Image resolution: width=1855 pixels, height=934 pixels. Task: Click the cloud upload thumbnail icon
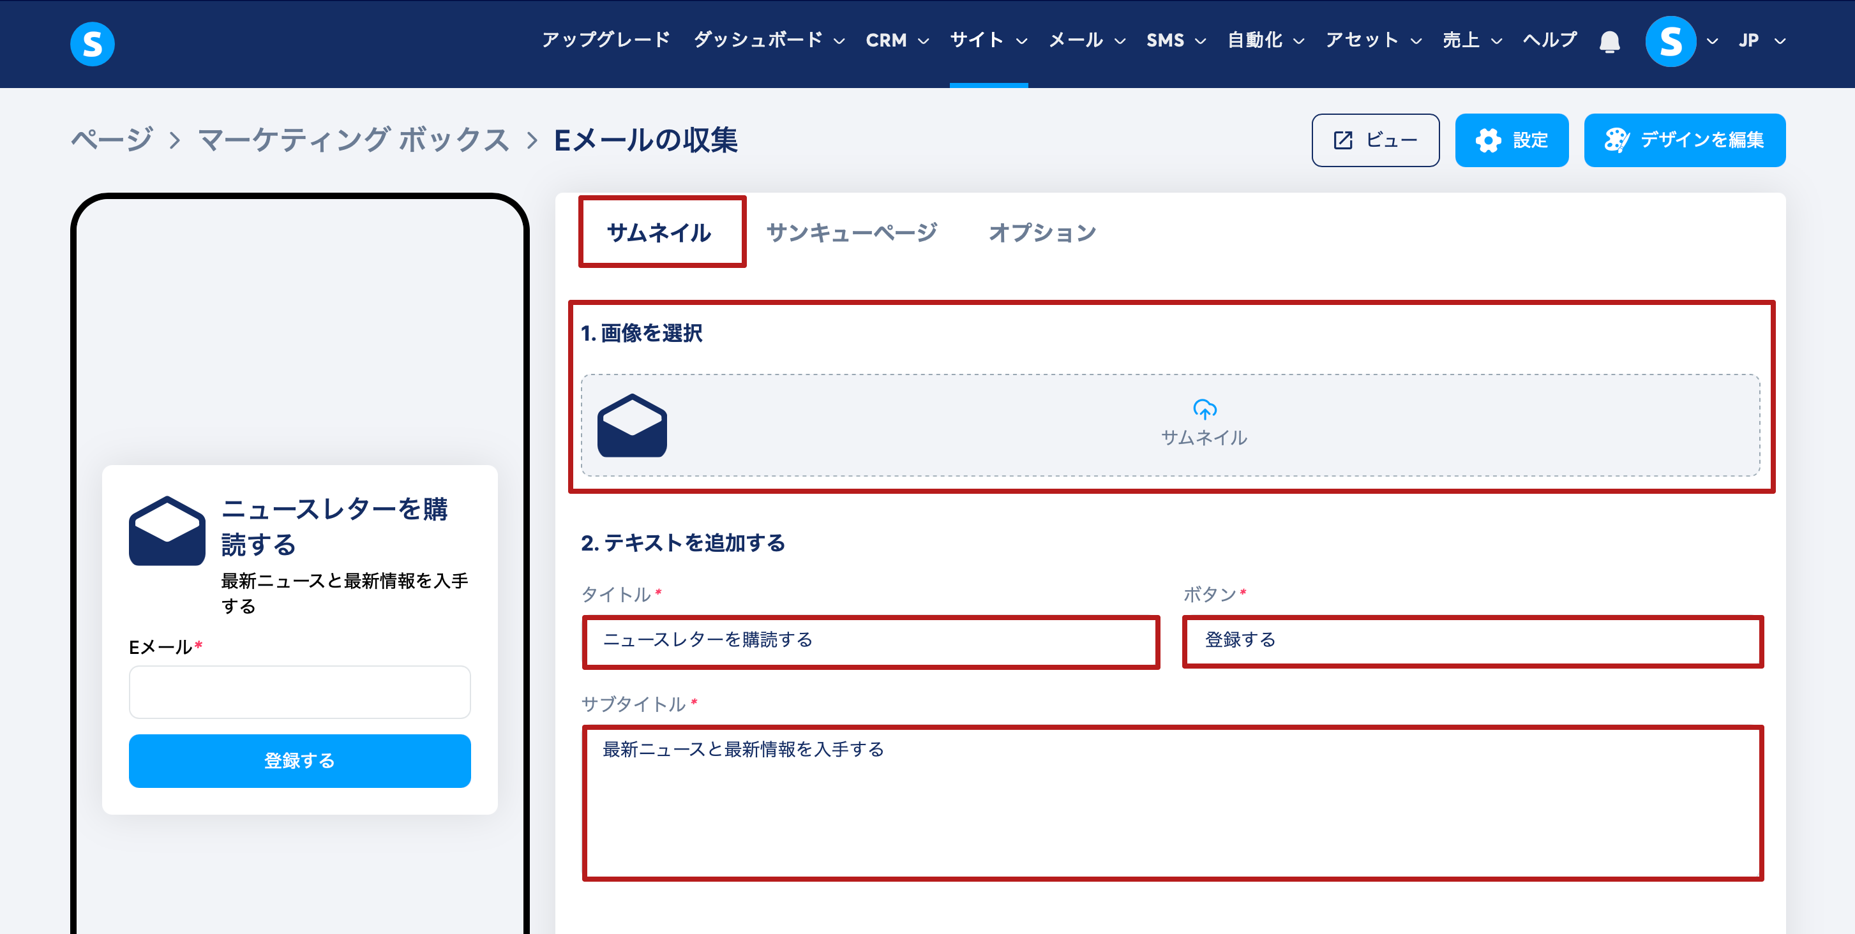click(x=1204, y=410)
